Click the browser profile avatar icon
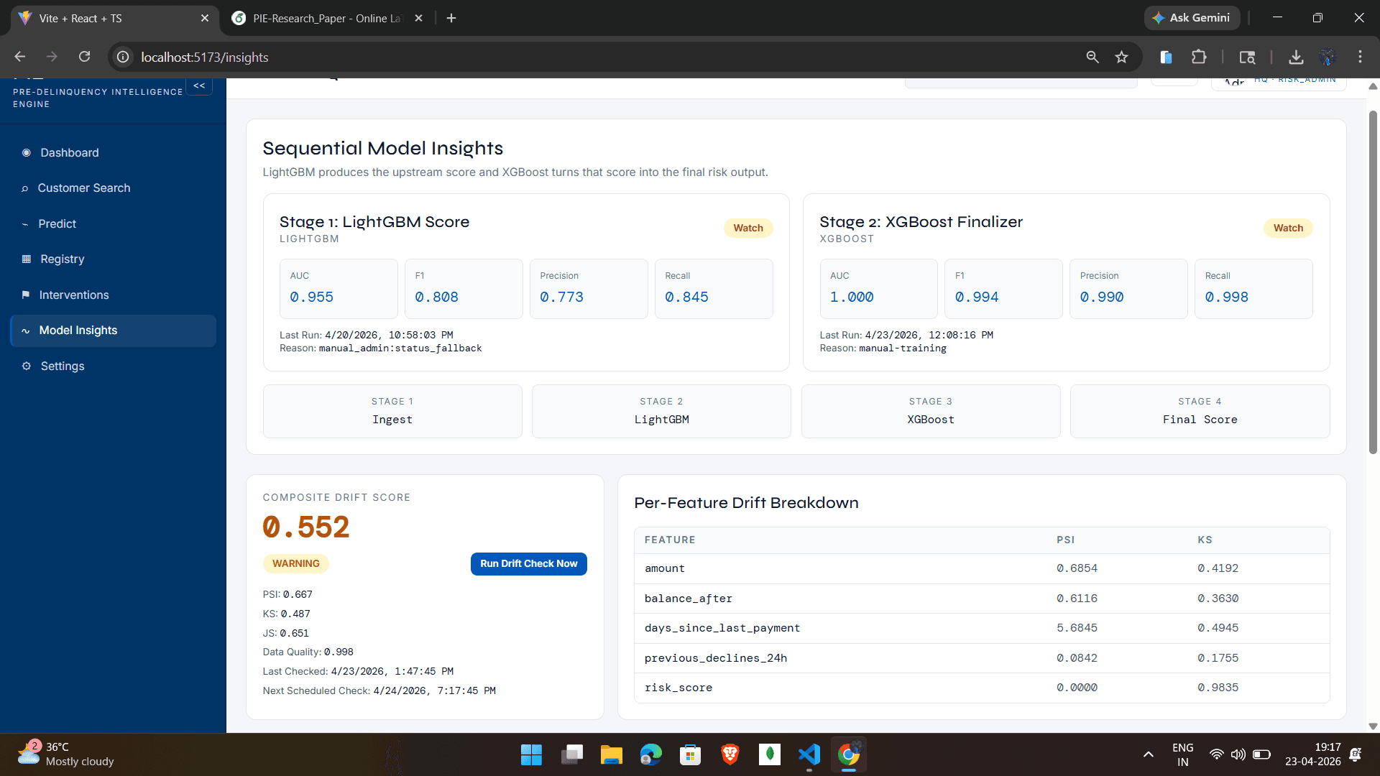This screenshot has height=776, width=1380. [1328, 57]
